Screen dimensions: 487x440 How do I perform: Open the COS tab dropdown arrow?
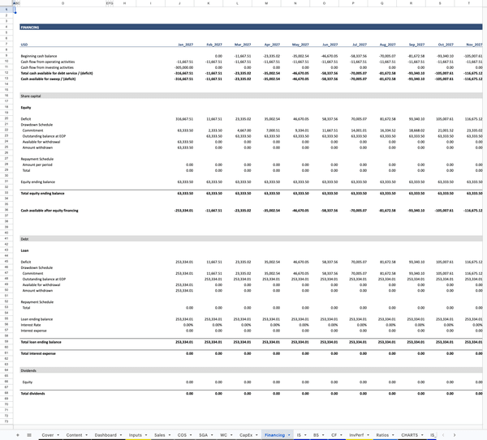191,435
